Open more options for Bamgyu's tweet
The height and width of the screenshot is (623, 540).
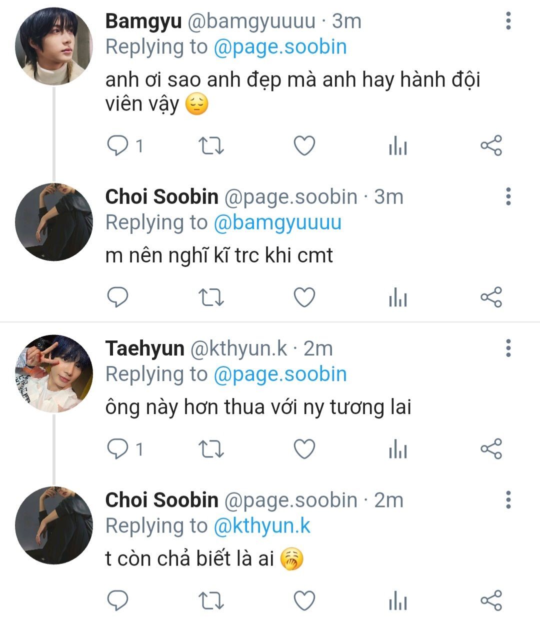pos(508,21)
